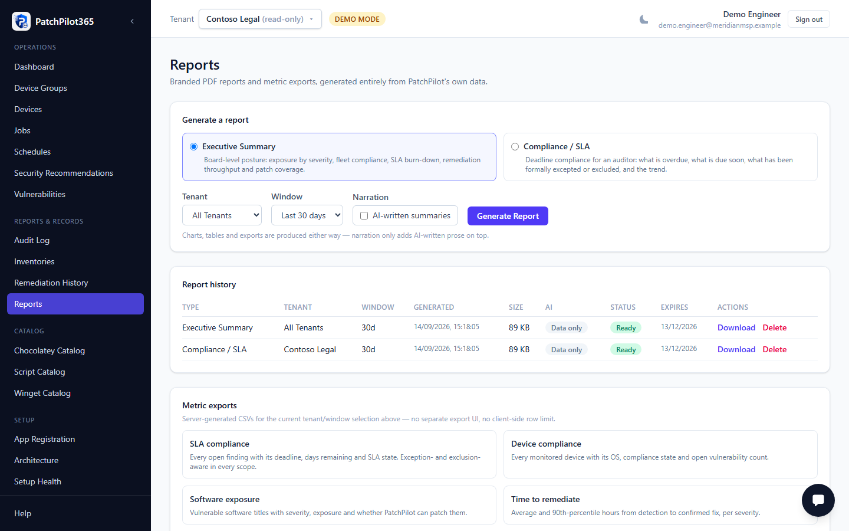Open Schedules from the sidebar
This screenshot has height=531, width=849.
(x=75, y=152)
